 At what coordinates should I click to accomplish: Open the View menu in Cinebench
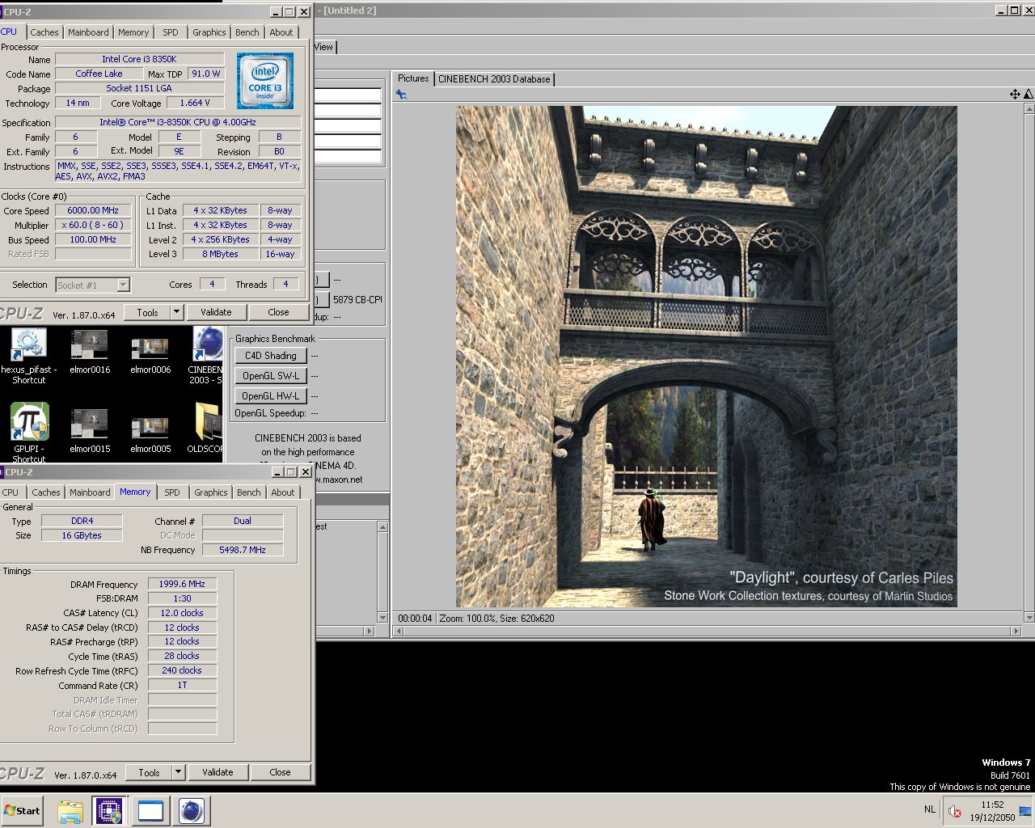tap(323, 47)
